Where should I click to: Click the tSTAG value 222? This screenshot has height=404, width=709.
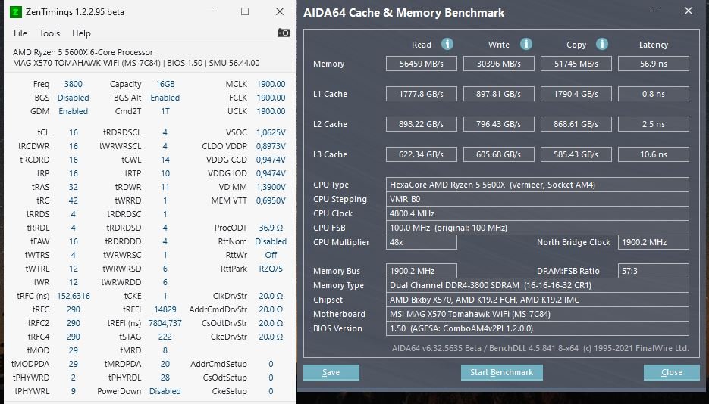165,337
